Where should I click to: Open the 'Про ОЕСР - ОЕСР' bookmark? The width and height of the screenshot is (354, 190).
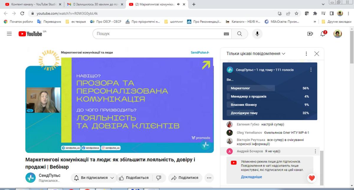click(106, 21)
